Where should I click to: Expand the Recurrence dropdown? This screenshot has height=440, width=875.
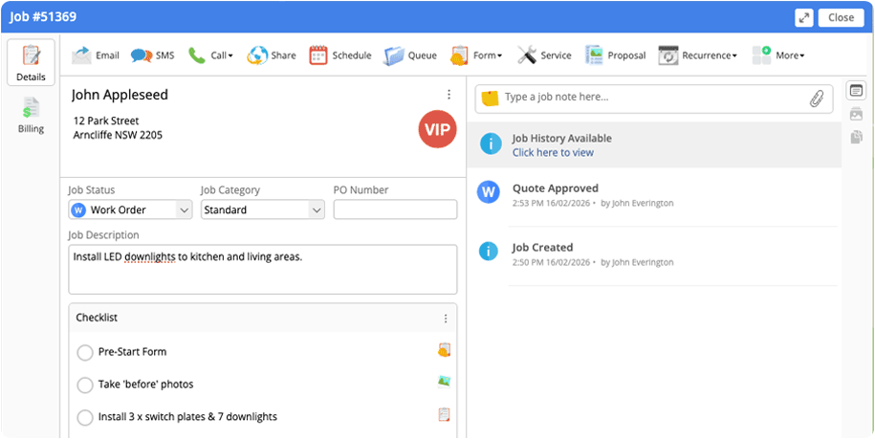coord(697,55)
